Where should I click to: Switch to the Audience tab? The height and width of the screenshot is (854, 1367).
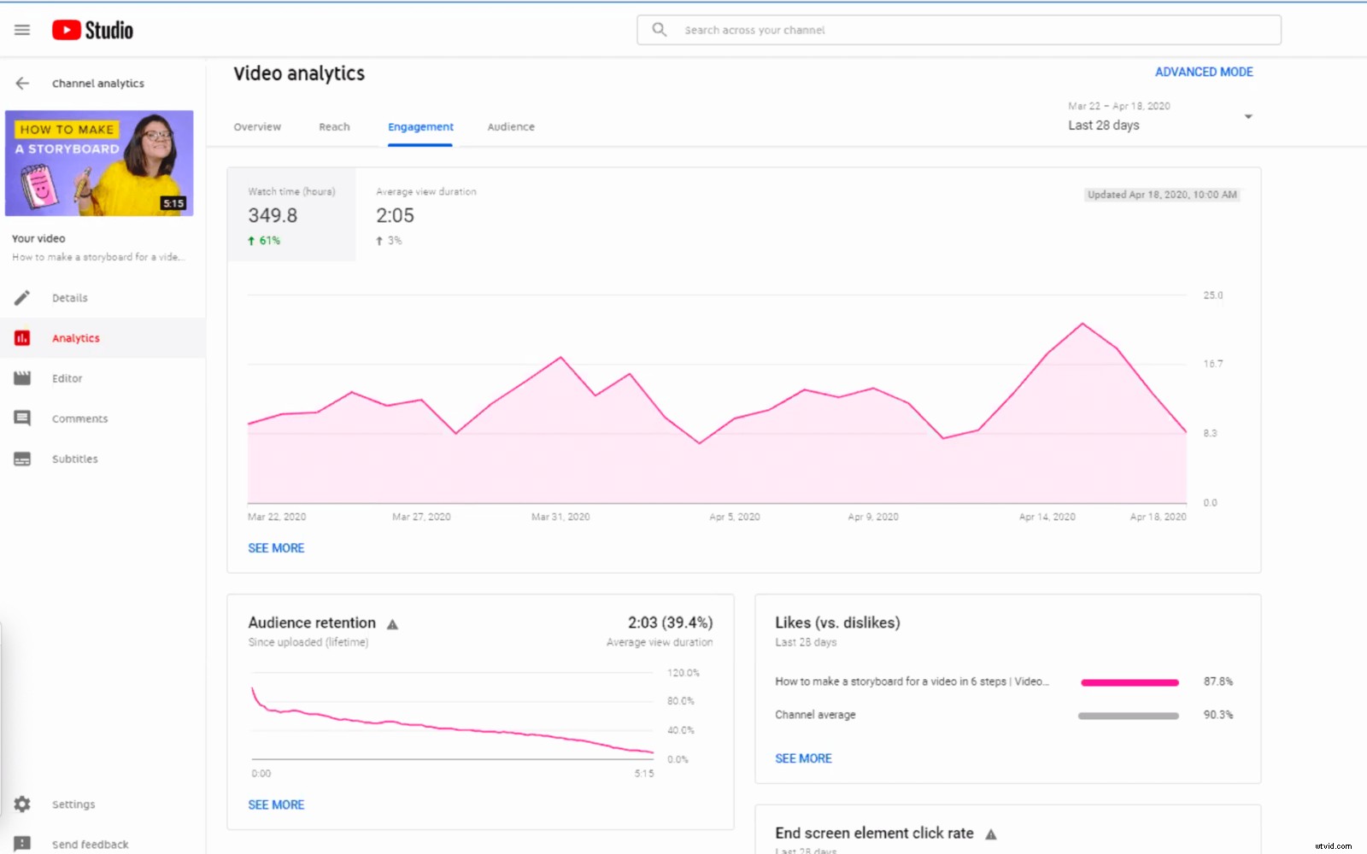(x=510, y=126)
